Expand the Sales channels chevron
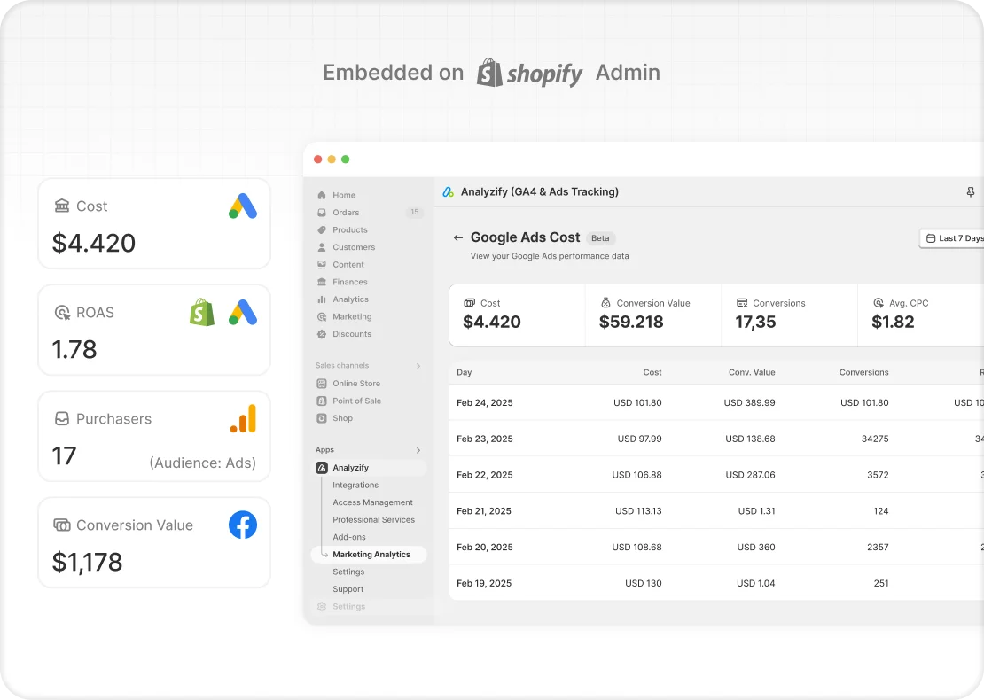The width and height of the screenshot is (984, 700). (x=418, y=366)
